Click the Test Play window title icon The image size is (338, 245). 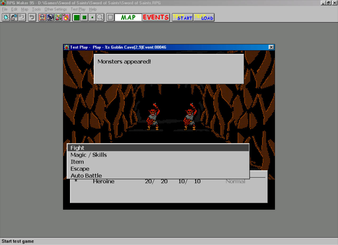[x=67, y=47]
